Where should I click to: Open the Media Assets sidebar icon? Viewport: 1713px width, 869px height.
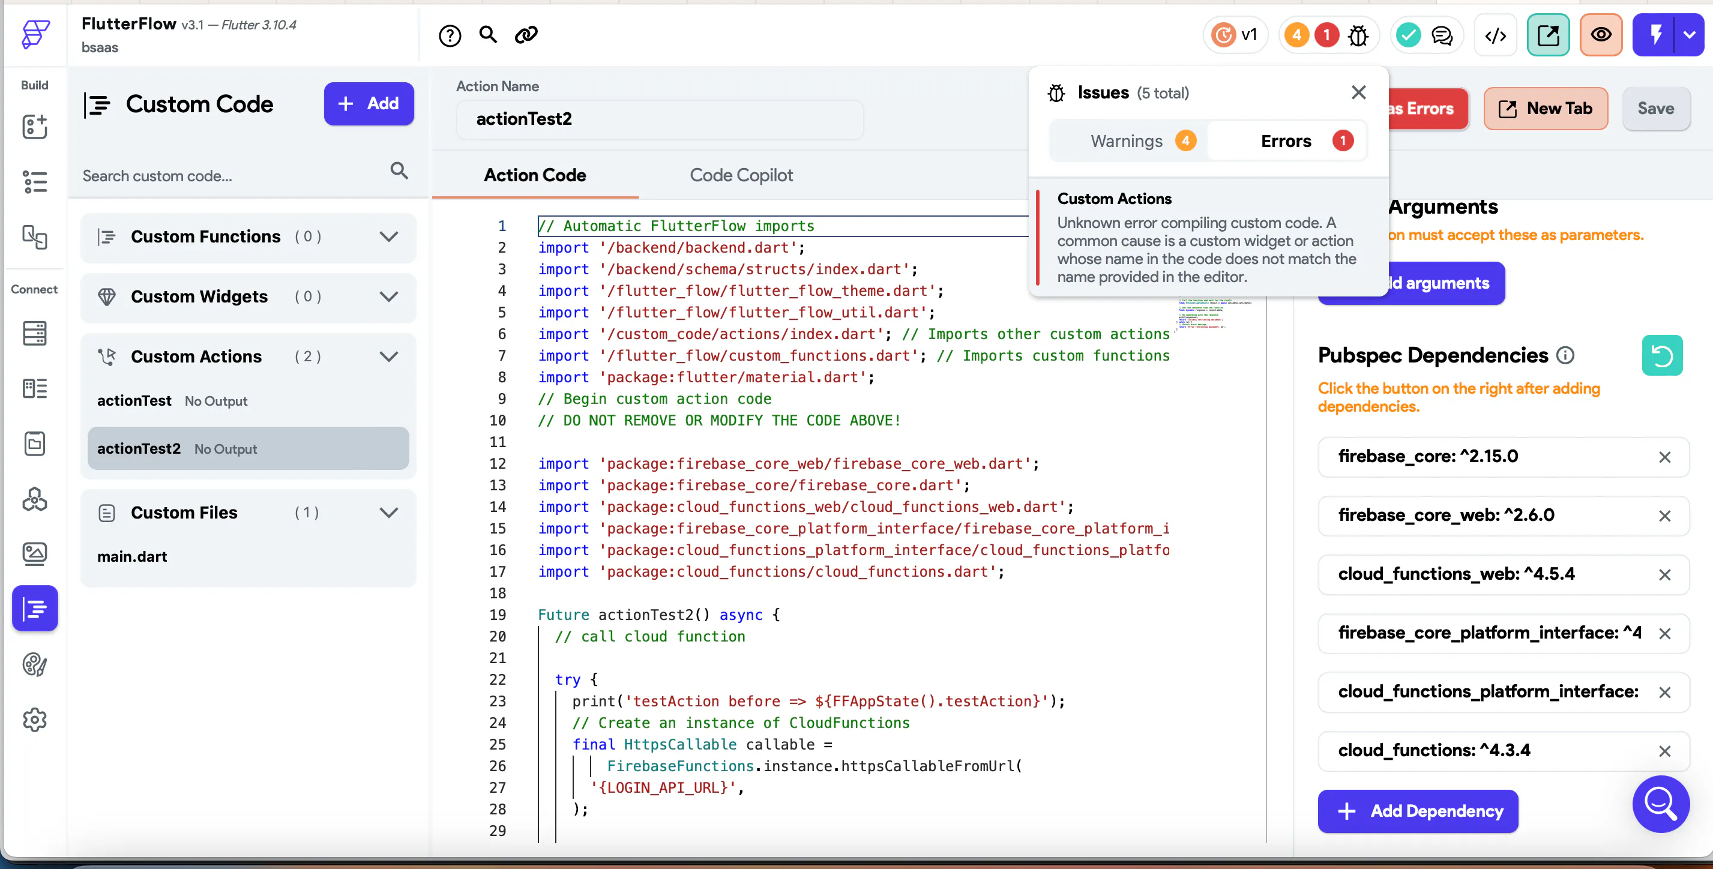point(35,553)
